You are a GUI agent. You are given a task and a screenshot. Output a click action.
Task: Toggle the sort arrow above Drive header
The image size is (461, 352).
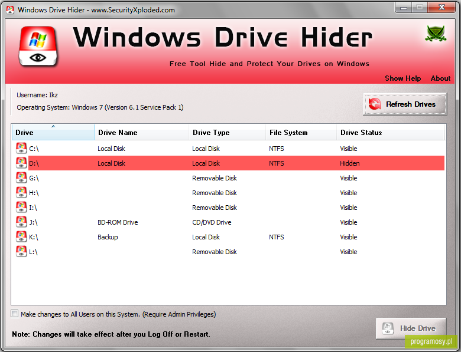pos(53,126)
